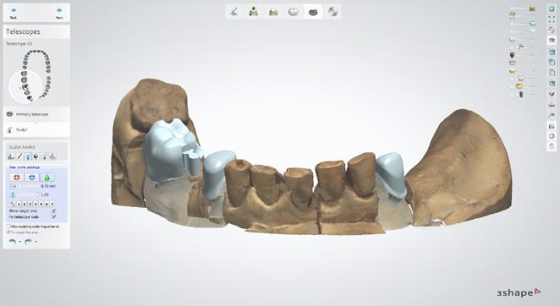The width and height of the screenshot is (560, 306).
Task: Click the rotate view icon in right toolbar
Action: click(552, 30)
